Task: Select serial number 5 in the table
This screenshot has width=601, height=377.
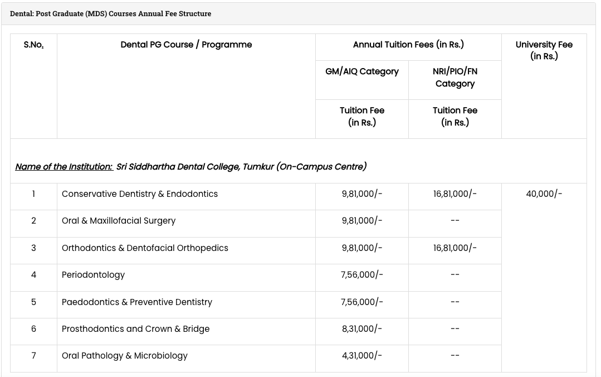Action: point(33,302)
